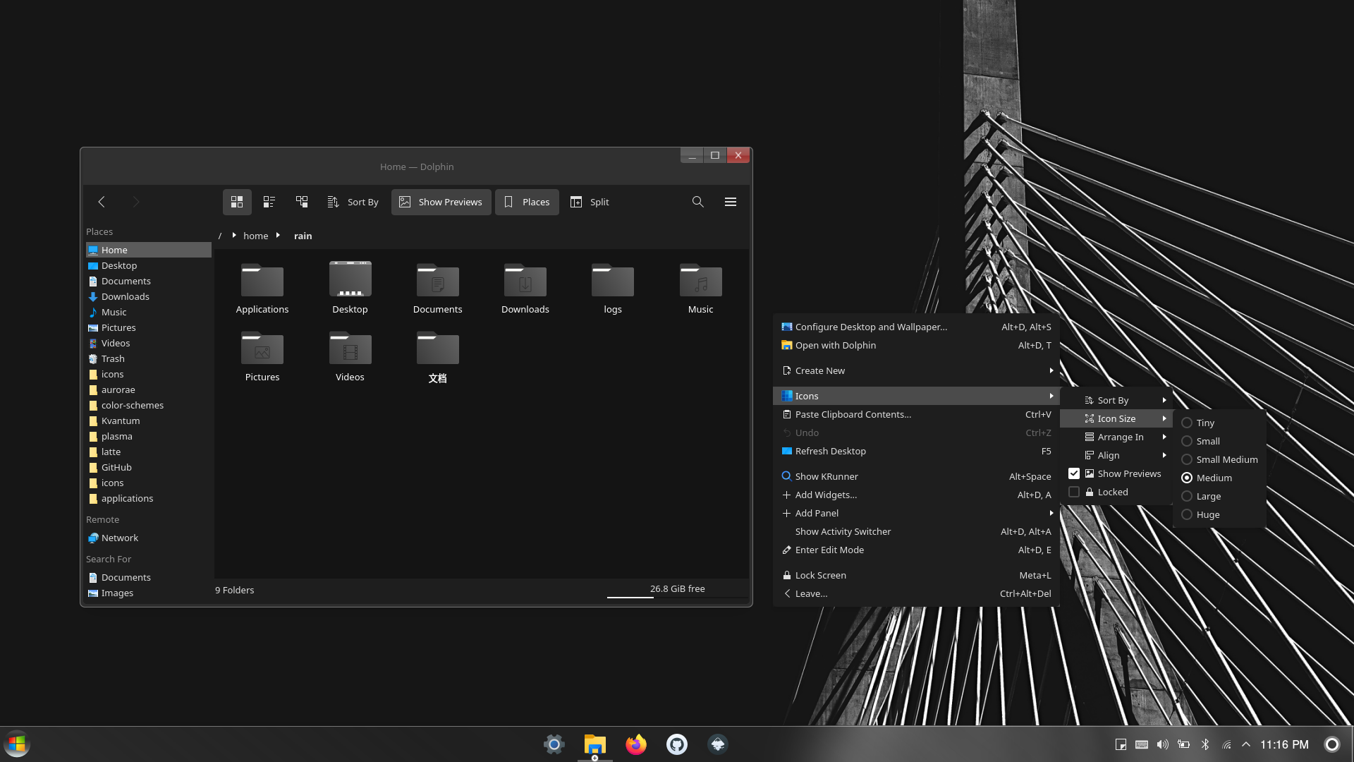This screenshot has height=762, width=1354.
Task: Open GitHub Desktop from the dock
Action: coord(677,744)
